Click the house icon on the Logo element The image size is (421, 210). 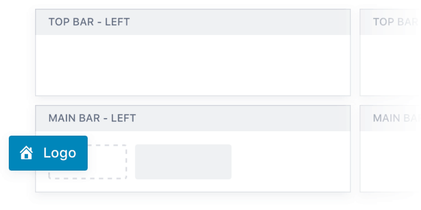[x=26, y=153]
